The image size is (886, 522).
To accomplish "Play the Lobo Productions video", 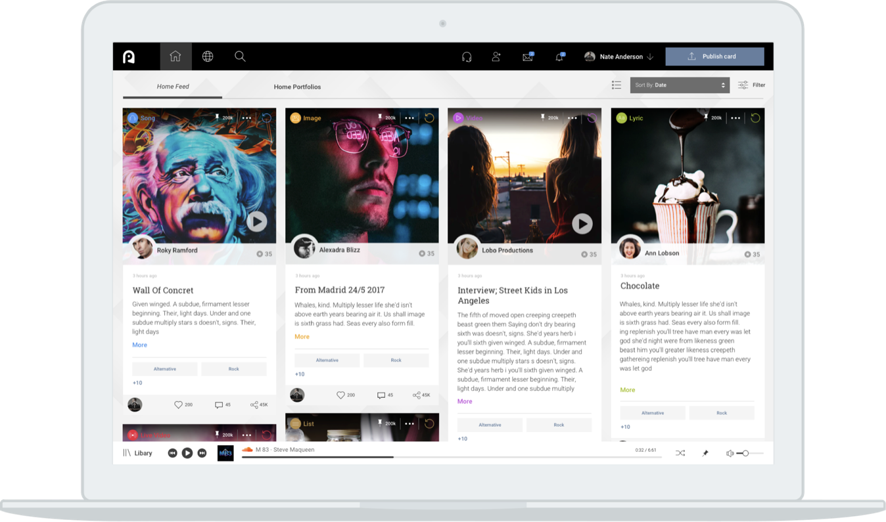I will coord(582,224).
